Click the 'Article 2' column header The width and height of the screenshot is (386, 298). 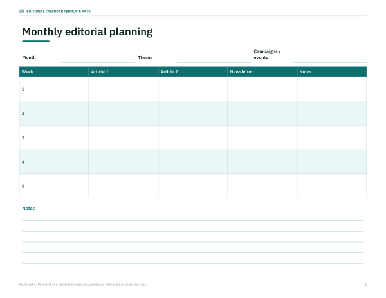pos(193,72)
